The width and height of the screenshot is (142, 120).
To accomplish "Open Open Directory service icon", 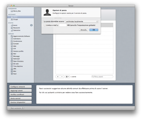I will (12, 61).
